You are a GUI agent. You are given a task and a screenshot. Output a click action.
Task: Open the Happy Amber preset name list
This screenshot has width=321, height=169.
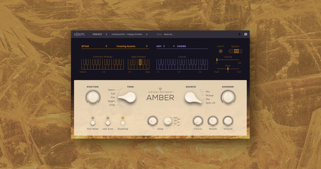point(126,34)
